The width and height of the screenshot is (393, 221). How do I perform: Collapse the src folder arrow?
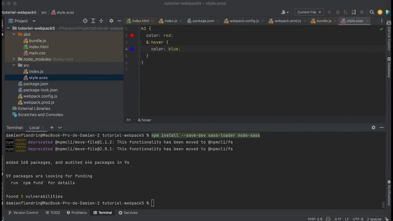(x=14, y=65)
